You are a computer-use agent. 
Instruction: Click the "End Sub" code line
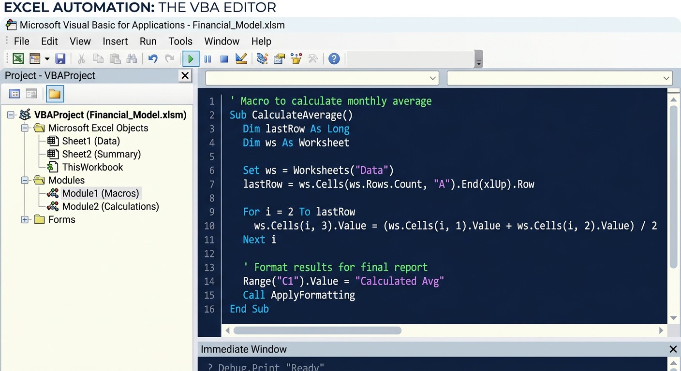tap(249, 309)
